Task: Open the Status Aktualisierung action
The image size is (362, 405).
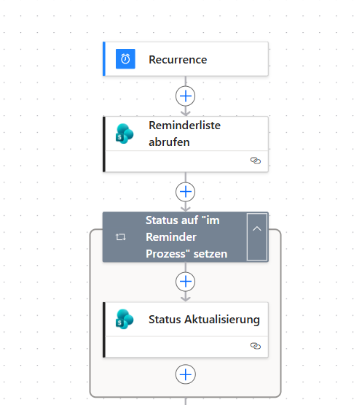Action: click(x=186, y=319)
